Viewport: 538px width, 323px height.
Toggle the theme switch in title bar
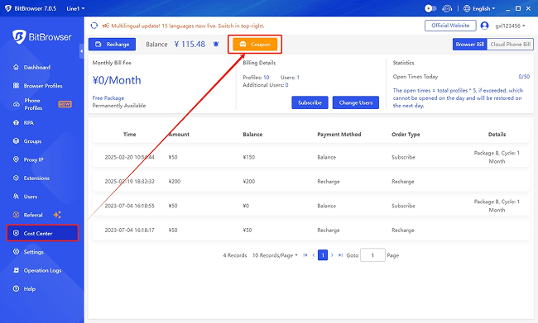430,8
